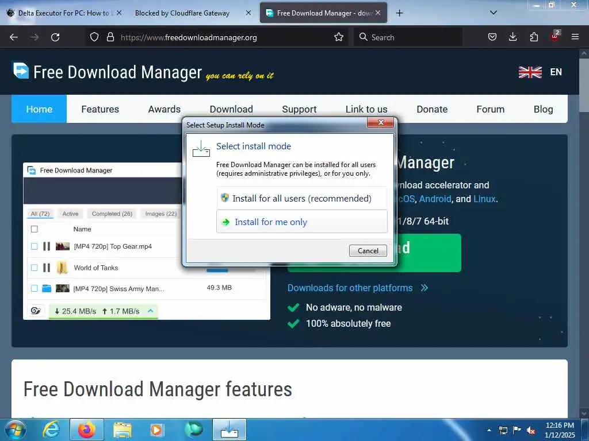Click the folder icon beside Swiss Army Man
Screen dimensions: 589x441
click(x=47, y=288)
